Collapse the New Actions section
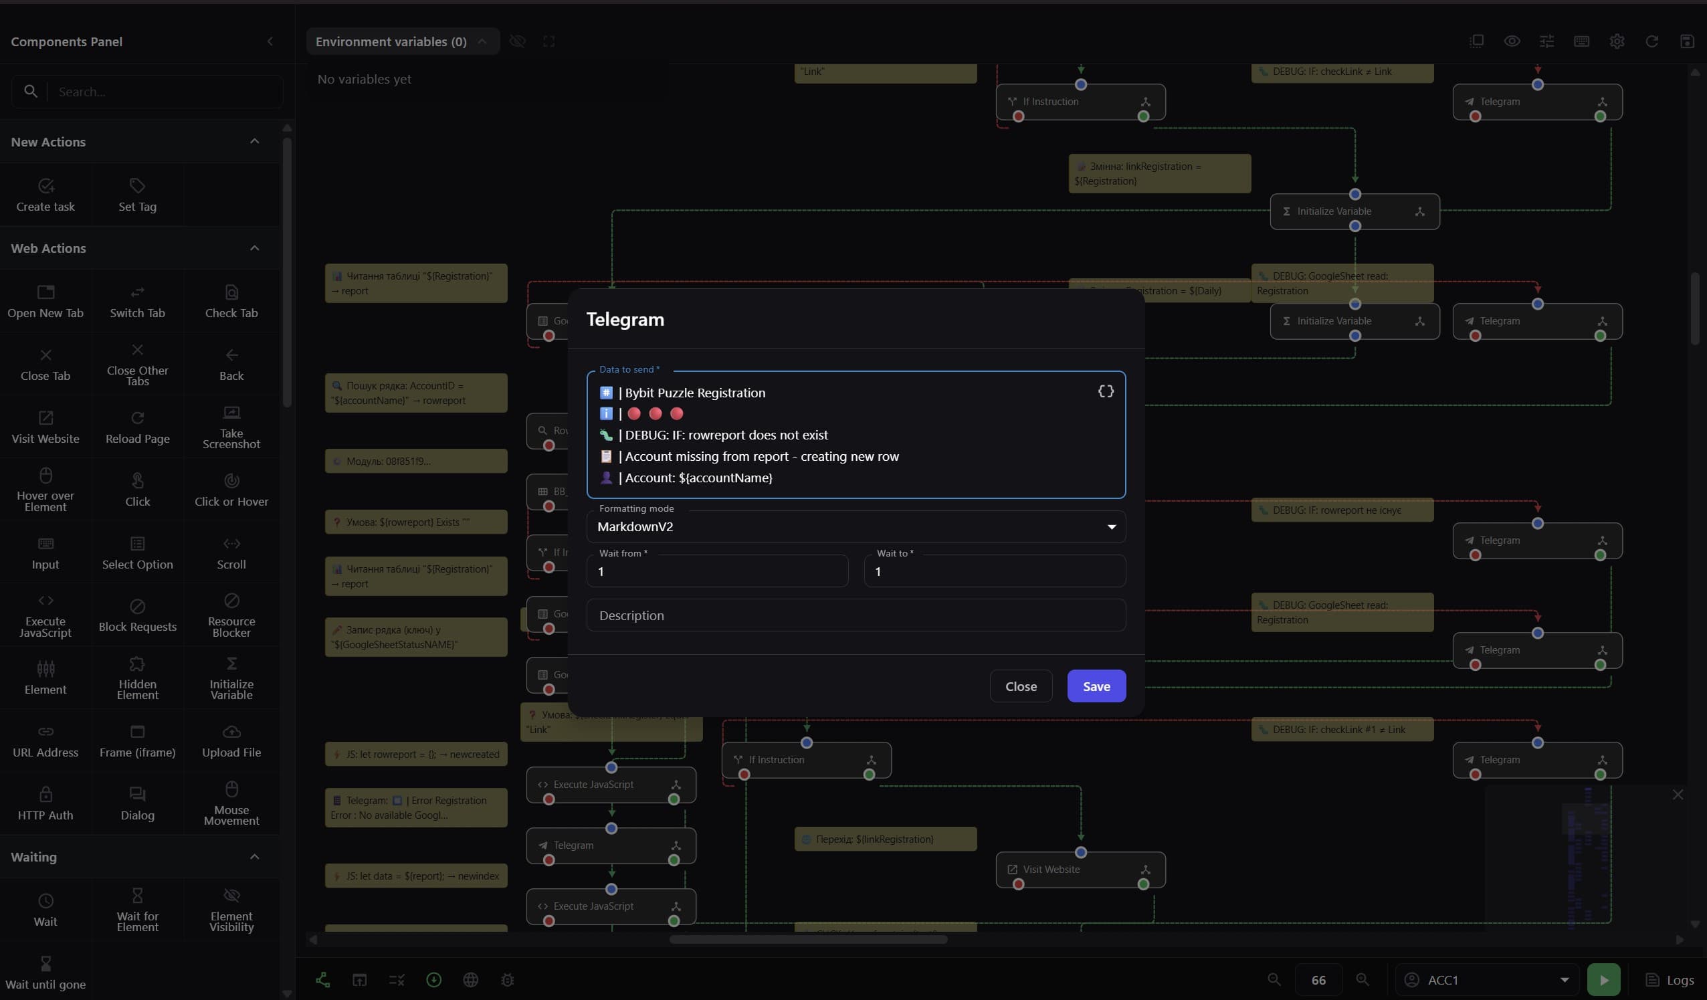Image resolution: width=1707 pixels, height=1000 pixels. click(255, 141)
